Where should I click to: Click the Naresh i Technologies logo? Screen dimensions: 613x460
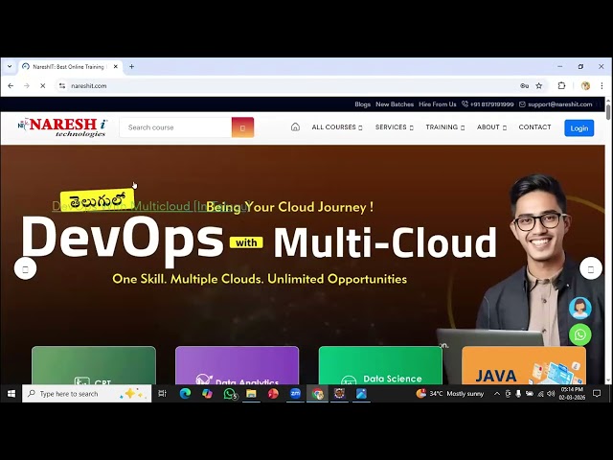[62, 127]
